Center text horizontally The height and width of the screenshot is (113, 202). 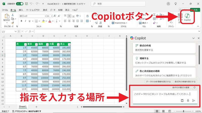69,21
